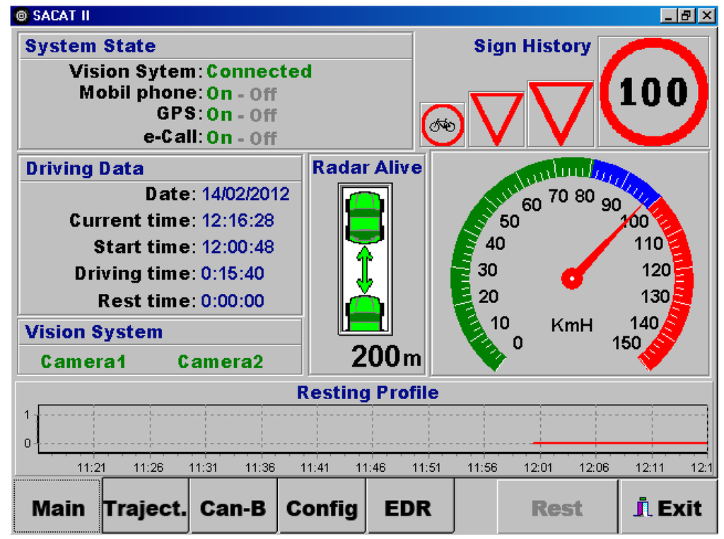Select the 100 speed limit sign
This screenshot has width=724, height=539.
click(x=653, y=92)
